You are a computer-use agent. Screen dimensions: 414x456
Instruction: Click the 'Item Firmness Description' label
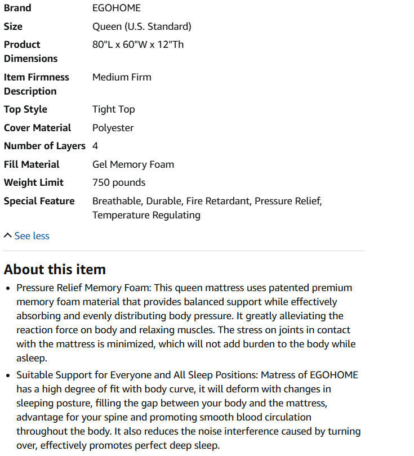coord(37,84)
